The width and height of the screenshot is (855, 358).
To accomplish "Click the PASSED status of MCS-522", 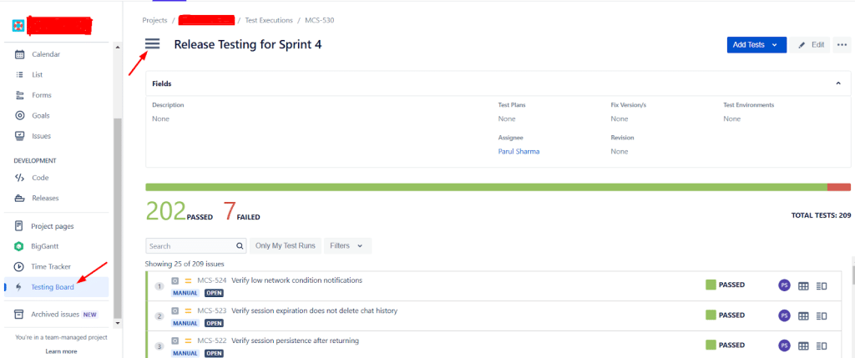I will (x=725, y=345).
